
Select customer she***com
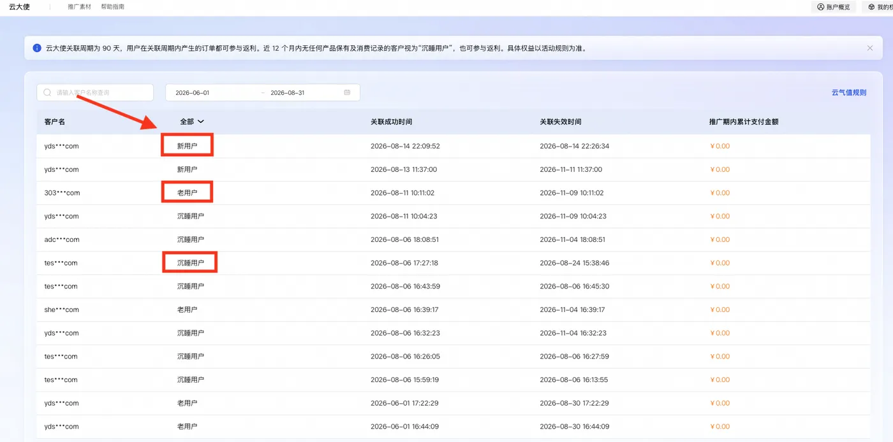click(x=62, y=310)
